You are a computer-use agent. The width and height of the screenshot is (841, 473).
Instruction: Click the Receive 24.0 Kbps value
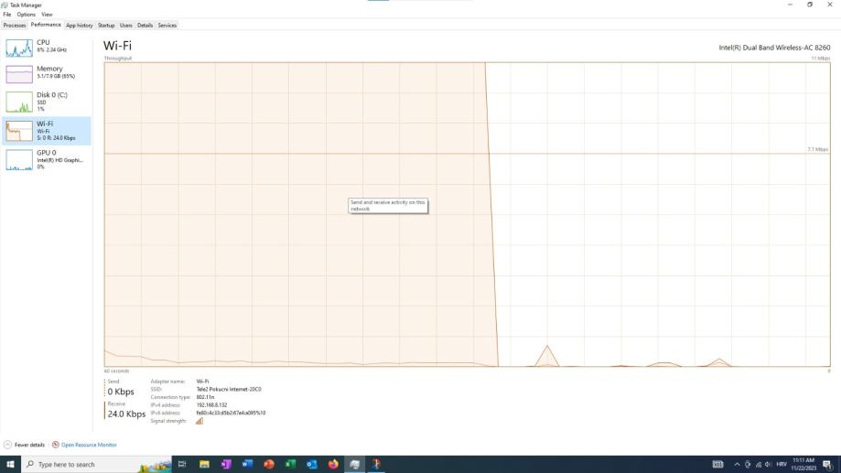click(126, 414)
